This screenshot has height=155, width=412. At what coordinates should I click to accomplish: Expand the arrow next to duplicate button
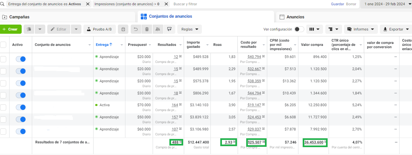point(40,29)
